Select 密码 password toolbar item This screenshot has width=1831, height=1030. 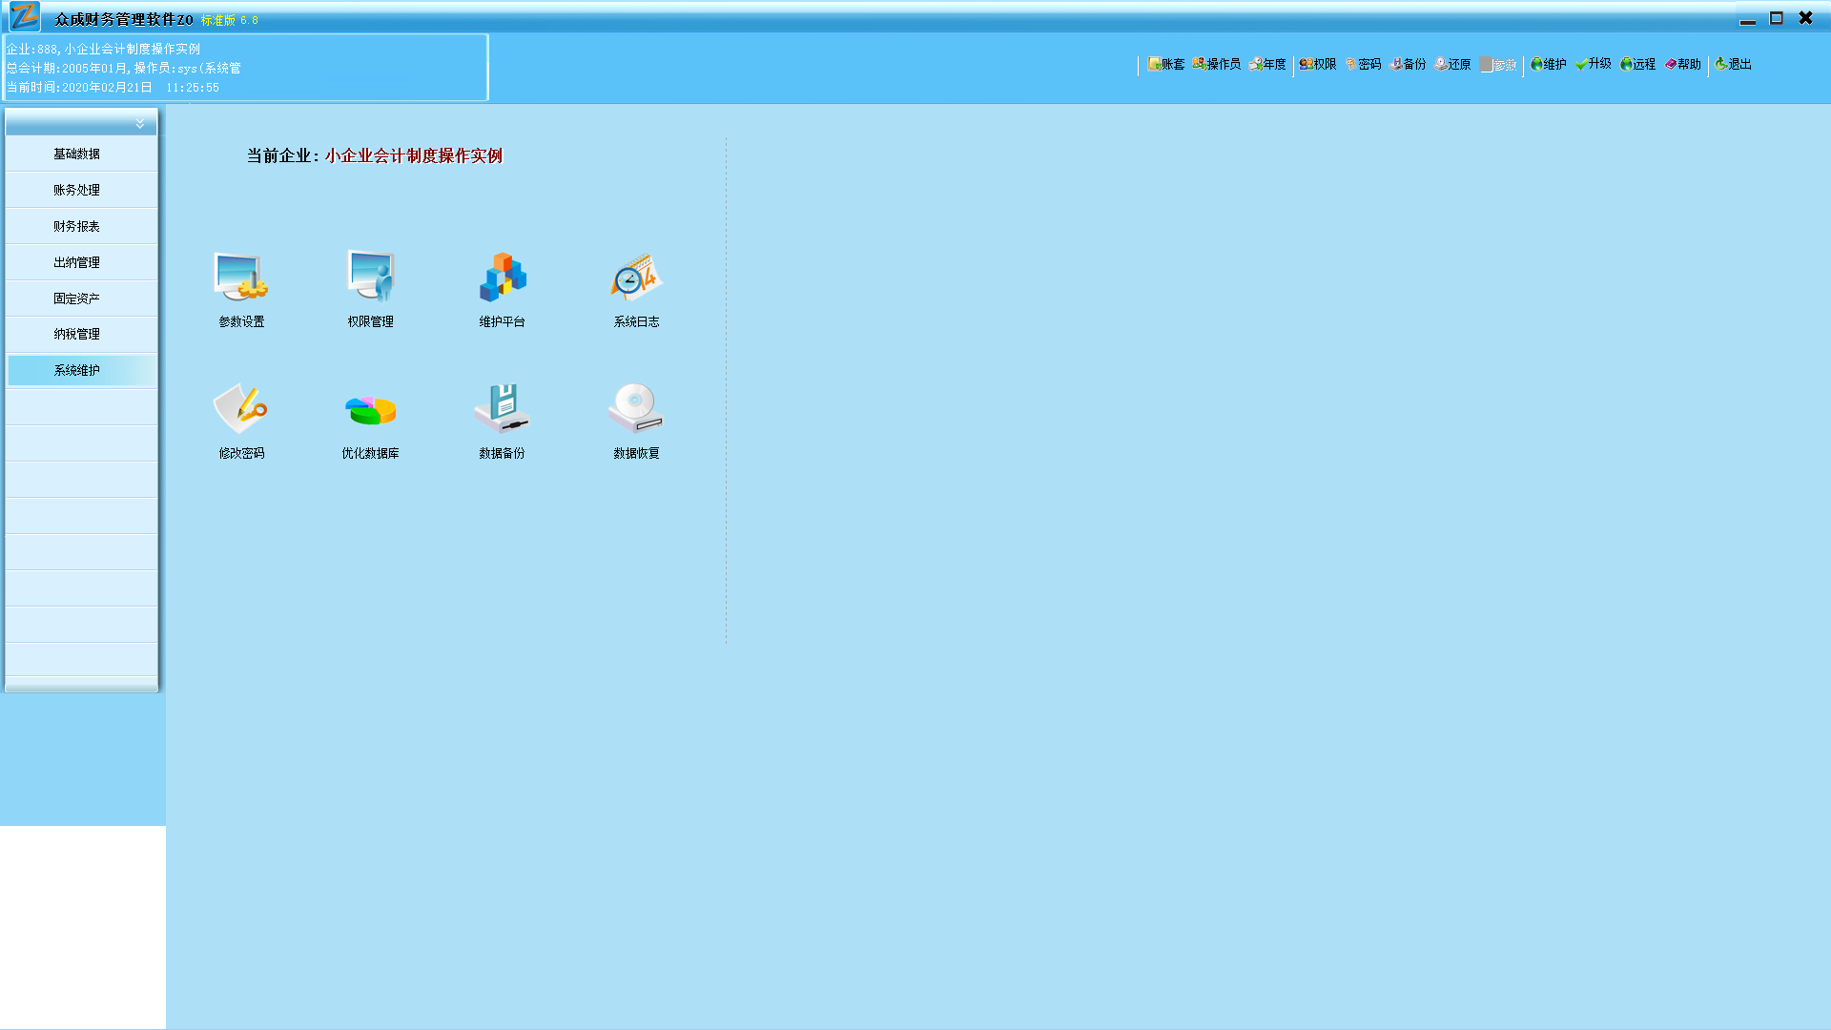[x=1364, y=64]
